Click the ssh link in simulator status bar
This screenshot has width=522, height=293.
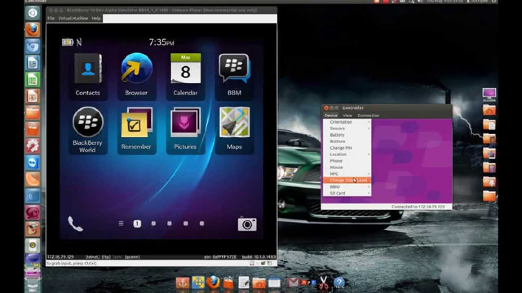tap(117, 257)
